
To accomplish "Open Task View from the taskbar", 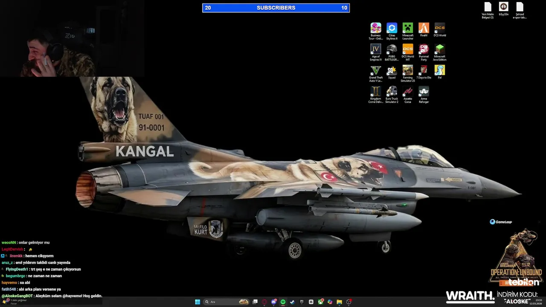I will click(255, 302).
